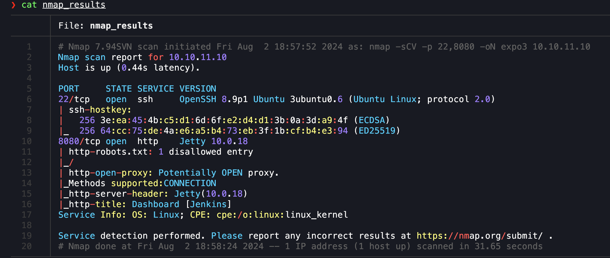Click the bold nmap_results file header name
610x258 pixels.
(121, 26)
